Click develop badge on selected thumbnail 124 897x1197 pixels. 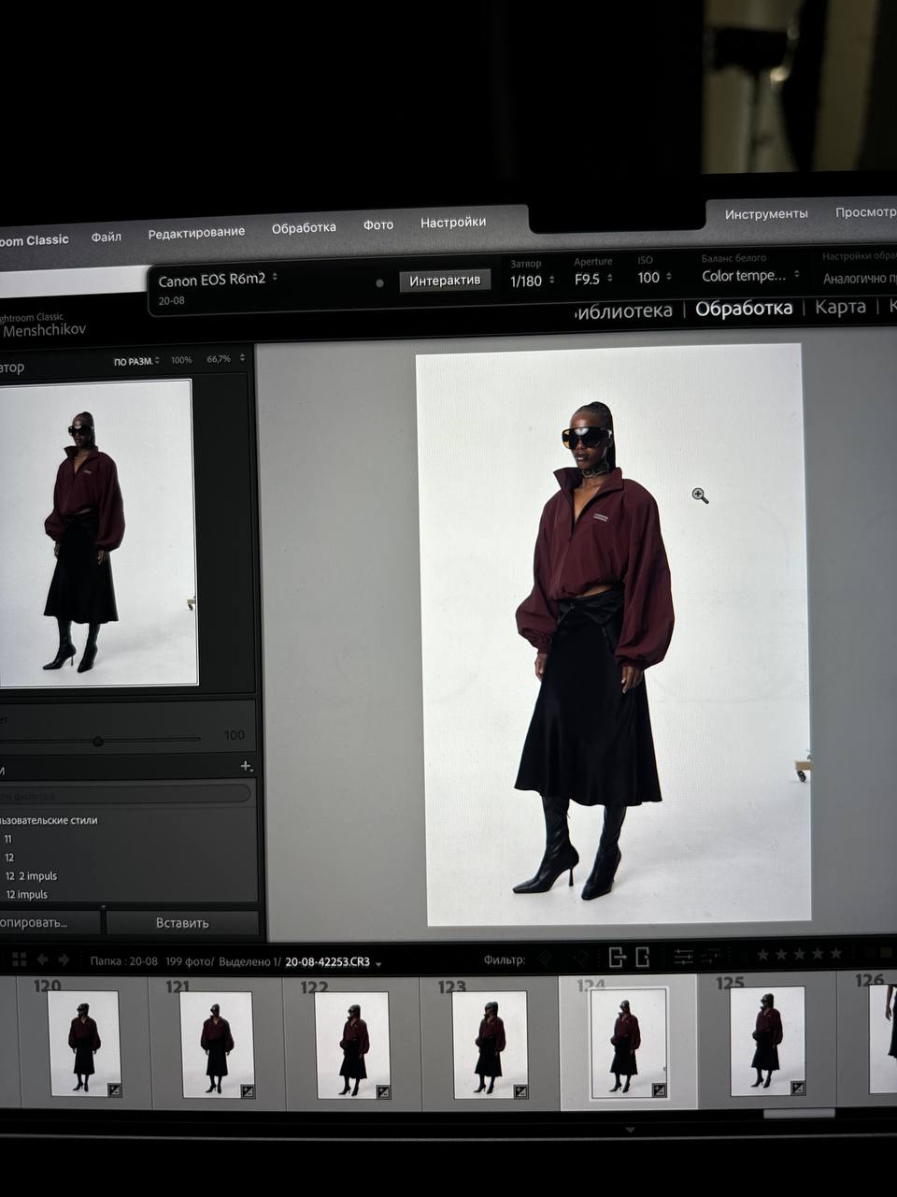[x=659, y=1090]
